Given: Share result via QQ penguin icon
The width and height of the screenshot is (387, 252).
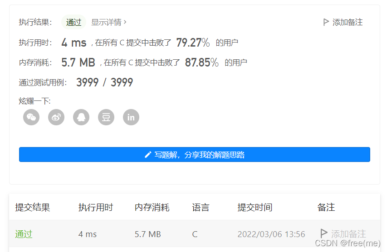Looking at the screenshot, I should click(81, 117).
